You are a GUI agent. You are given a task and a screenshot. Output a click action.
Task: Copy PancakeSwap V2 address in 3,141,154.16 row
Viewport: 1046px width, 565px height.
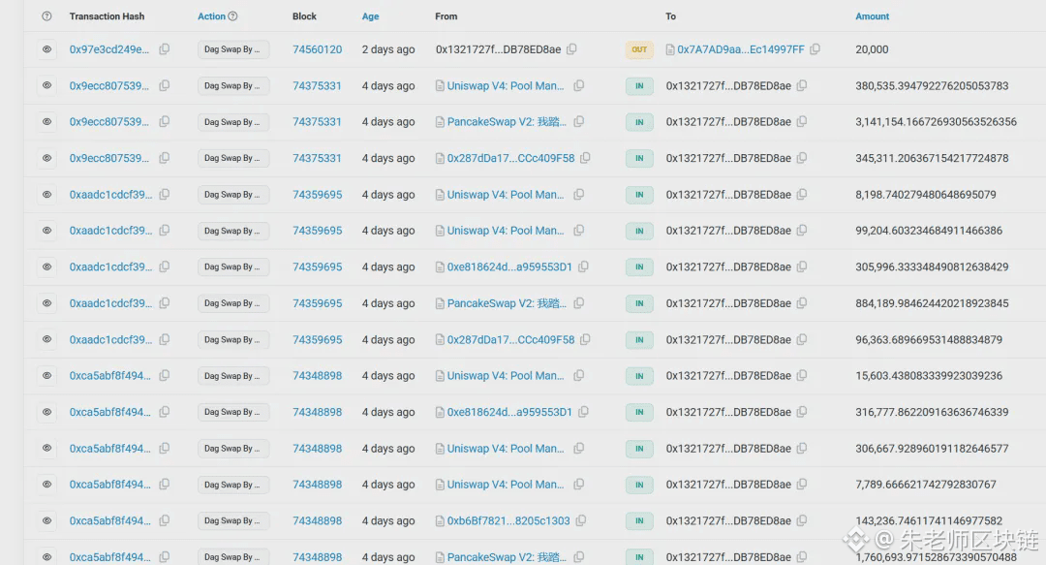pos(579,121)
